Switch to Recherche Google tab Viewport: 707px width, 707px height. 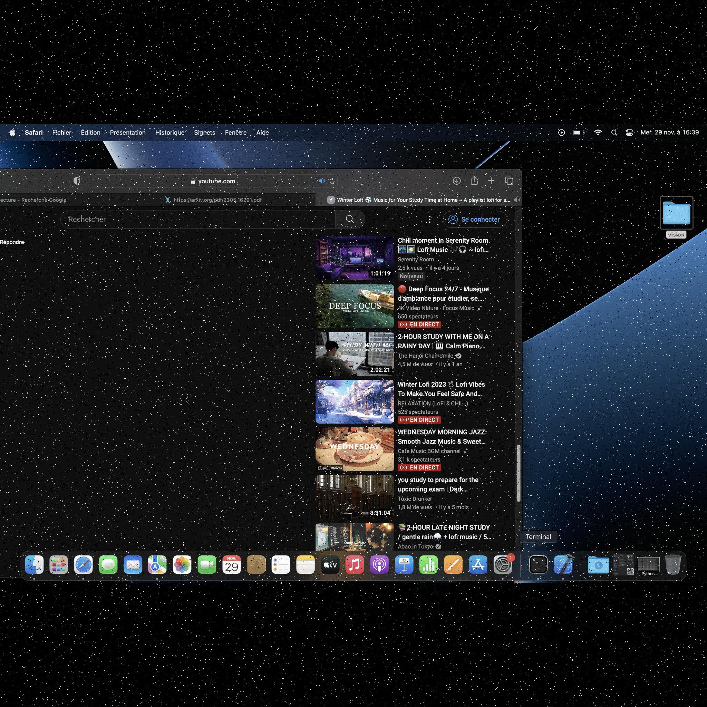click(54, 200)
